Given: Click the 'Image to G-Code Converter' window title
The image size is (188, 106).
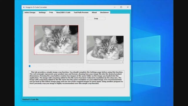Looking at the screenshot, I should [x=36, y=7].
